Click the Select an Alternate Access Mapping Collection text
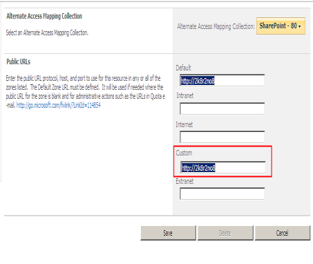Screen dimensions: 313x264 click(x=47, y=33)
